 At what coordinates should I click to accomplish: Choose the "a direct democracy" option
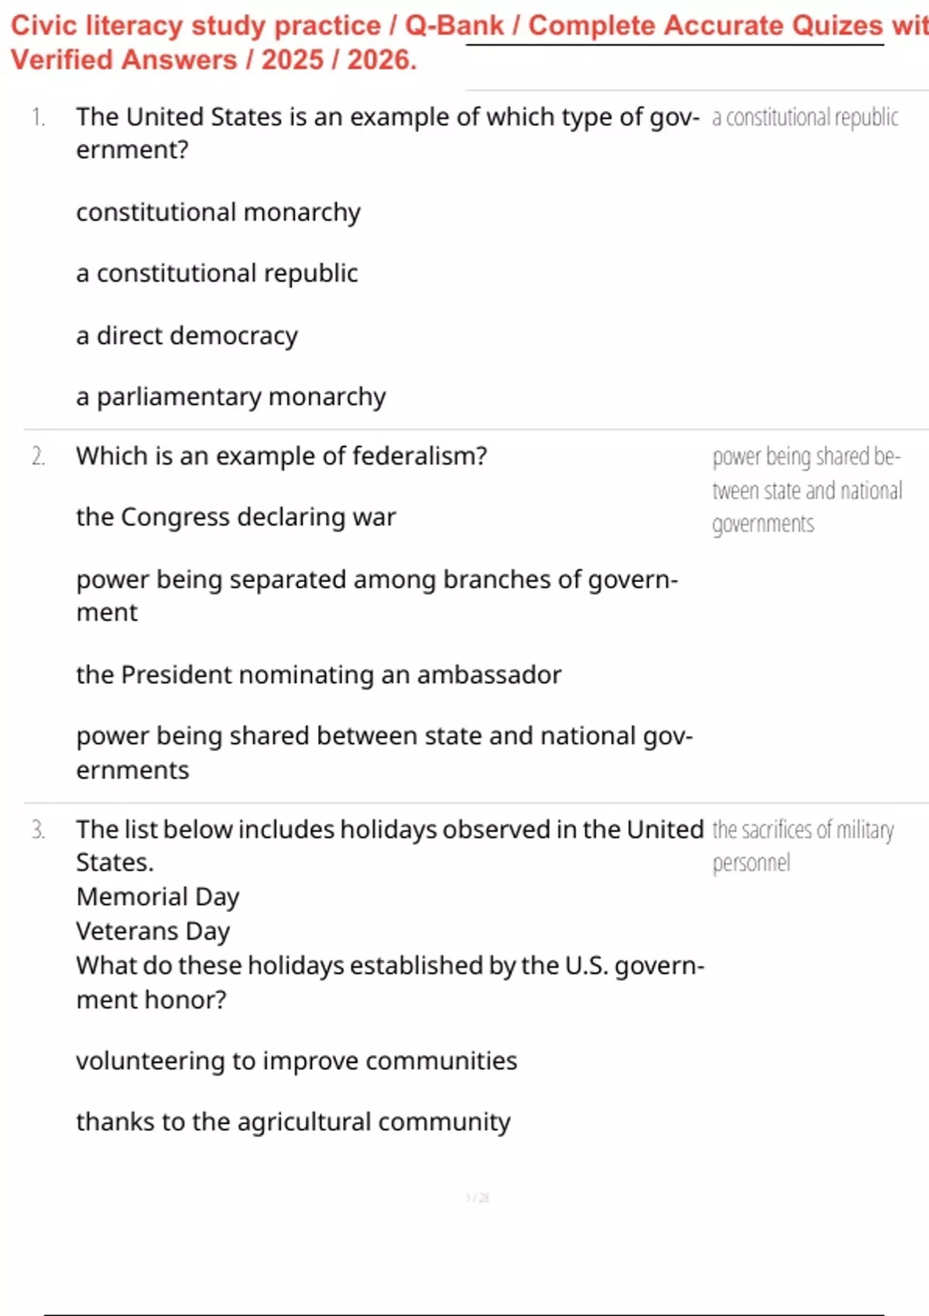click(x=187, y=336)
